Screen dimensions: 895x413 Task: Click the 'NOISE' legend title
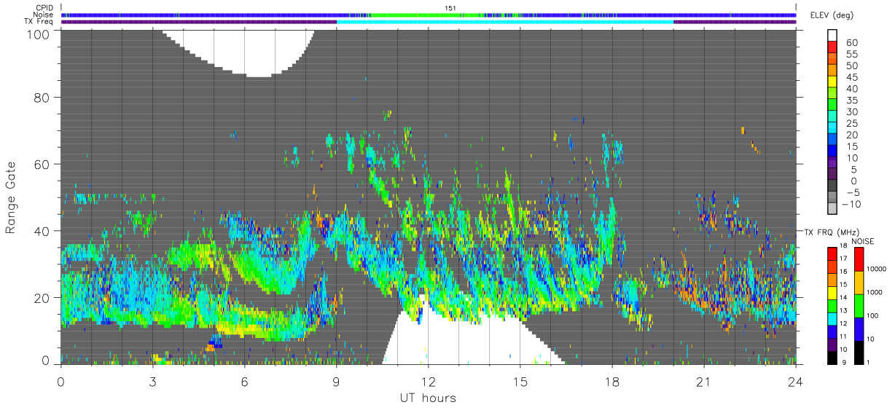[862, 240]
